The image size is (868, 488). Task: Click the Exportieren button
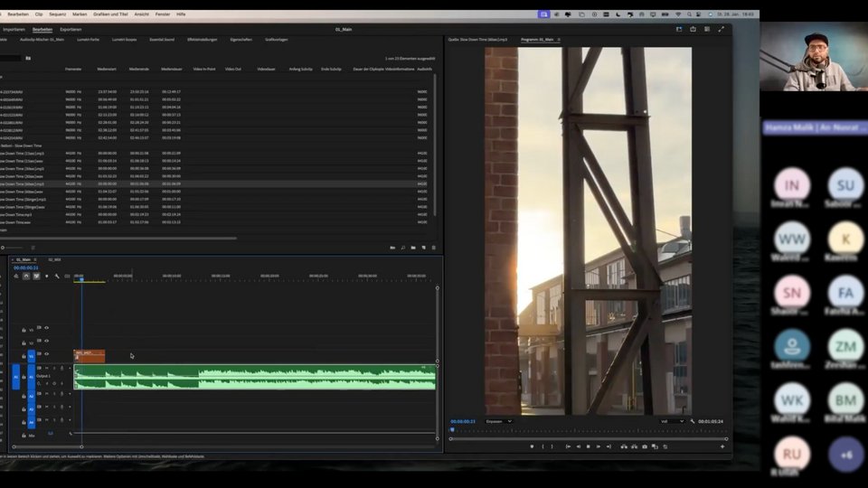point(71,29)
